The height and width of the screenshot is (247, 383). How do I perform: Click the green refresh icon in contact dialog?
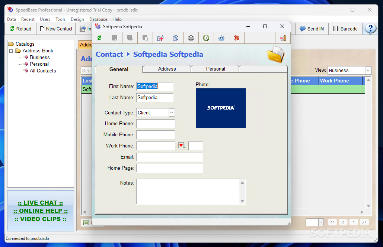point(99,38)
